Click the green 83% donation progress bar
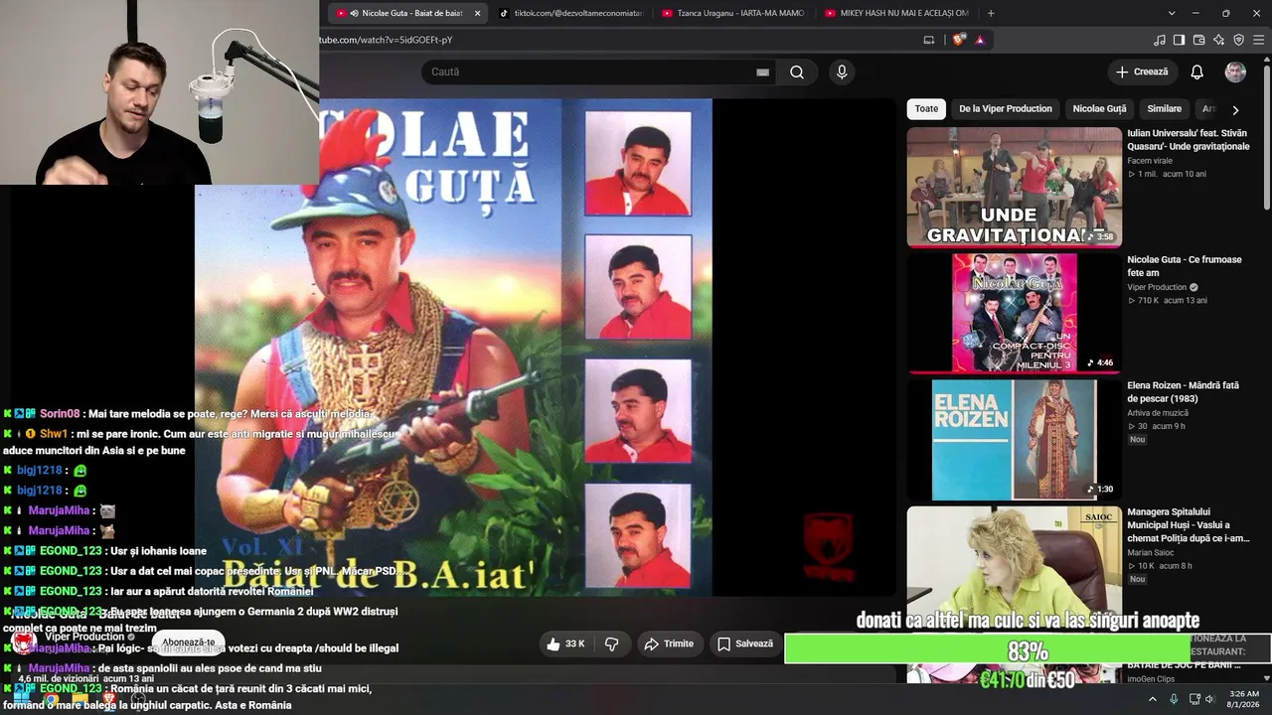This screenshot has width=1272, height=715. [x=1028, y=650]
